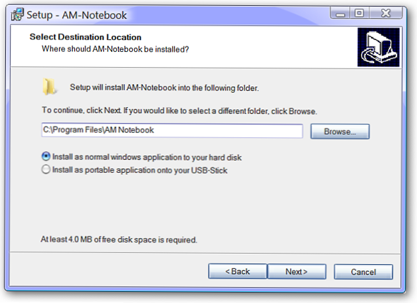Close the AM-Notebook Setup window
This screenshot has width=417, height=303.
385,12
